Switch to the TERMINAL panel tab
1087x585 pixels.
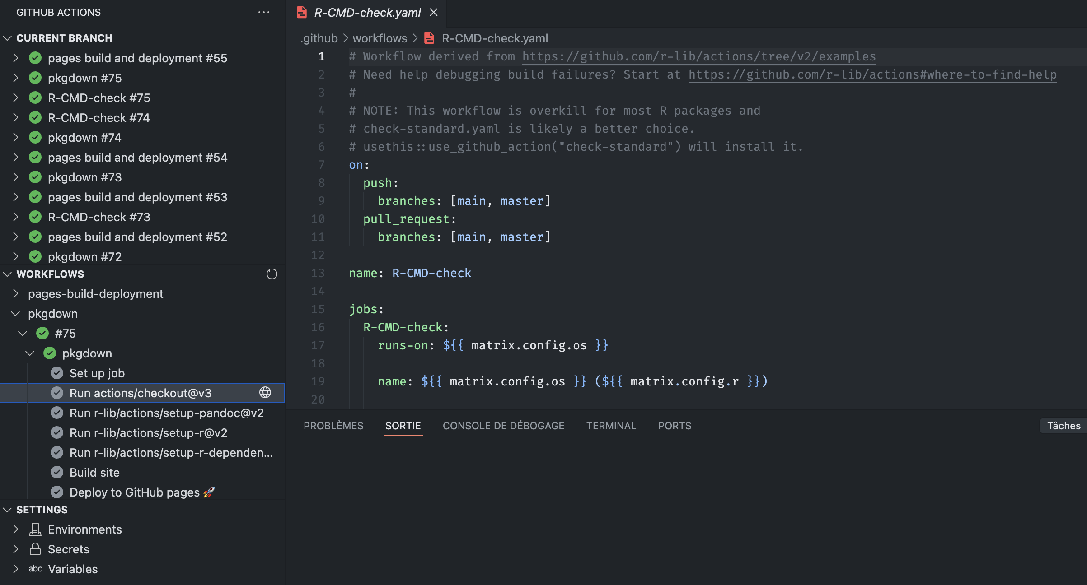pos(611,426)
